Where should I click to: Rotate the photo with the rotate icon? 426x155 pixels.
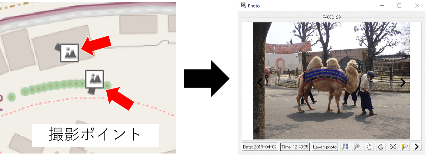381,147
